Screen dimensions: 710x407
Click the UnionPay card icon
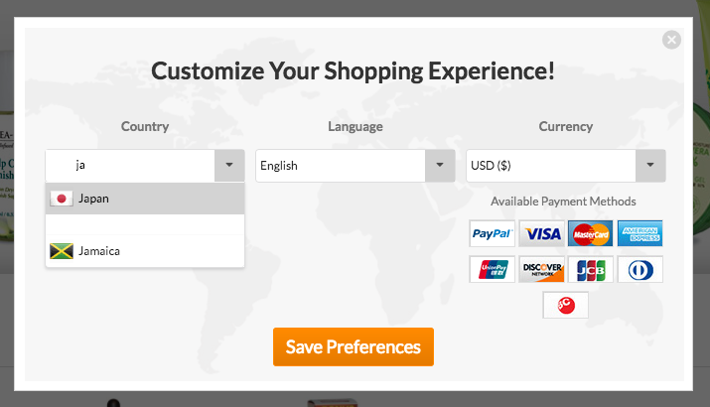pos(493,269)
